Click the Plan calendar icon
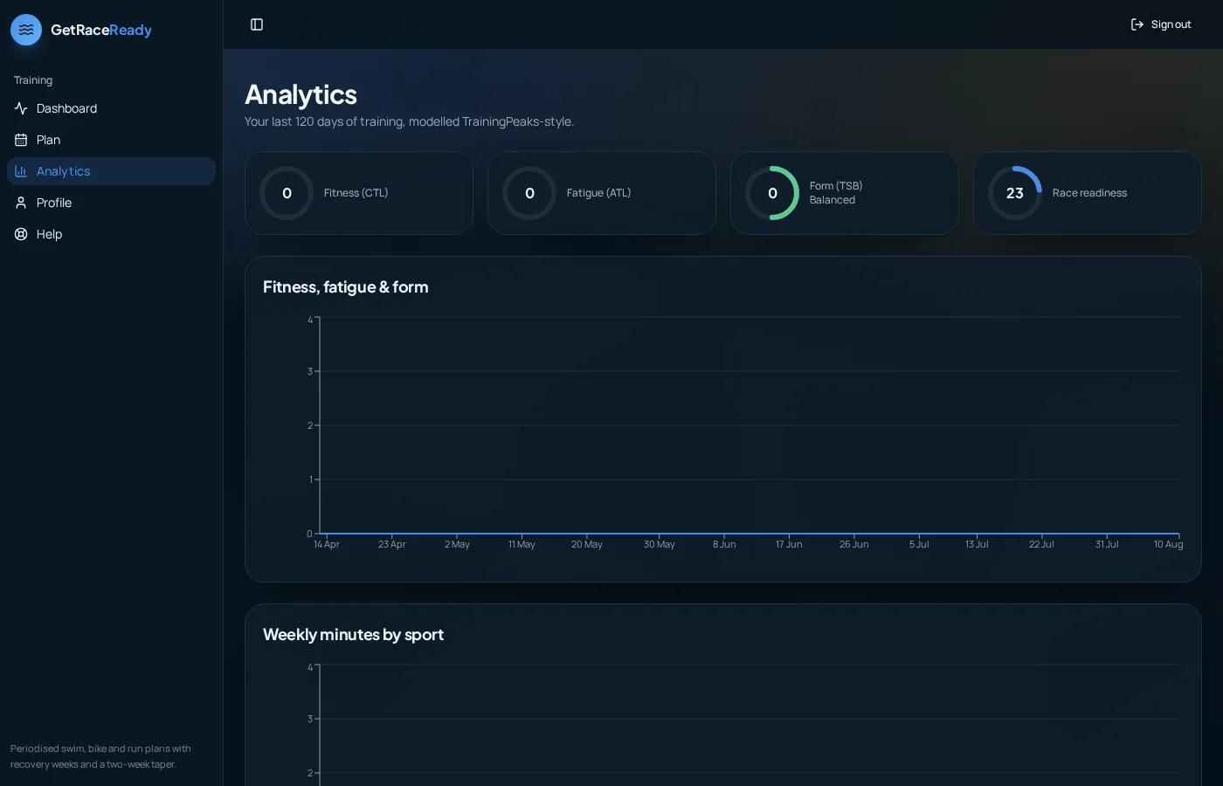The height and width of the screenshot is (786, 1223). pyautogui.click(x=21, y=140)
